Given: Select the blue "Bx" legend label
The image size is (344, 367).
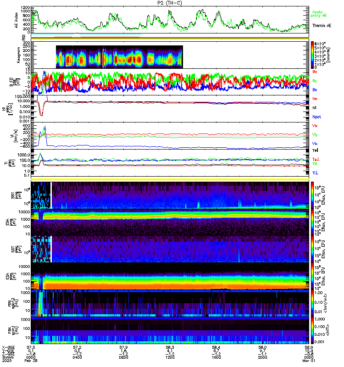Looking at the screenshot, I should 315,89.
